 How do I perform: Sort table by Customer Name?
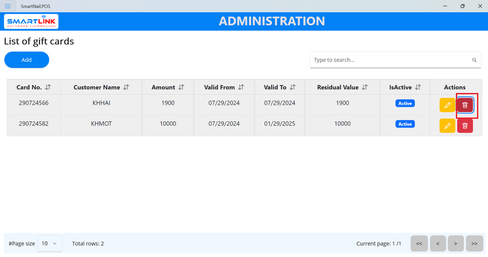[x=126, y=87]
